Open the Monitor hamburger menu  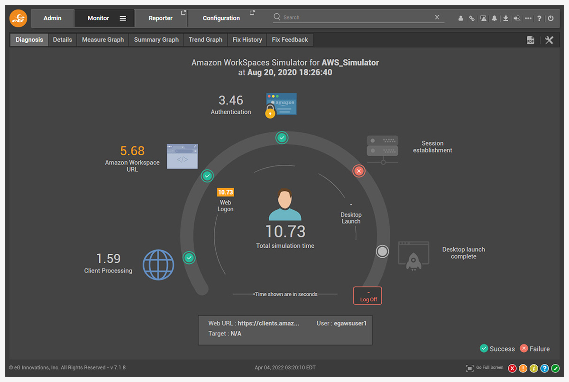123,18
